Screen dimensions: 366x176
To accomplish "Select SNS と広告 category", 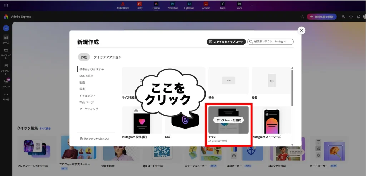I will [x=86, y=76].
